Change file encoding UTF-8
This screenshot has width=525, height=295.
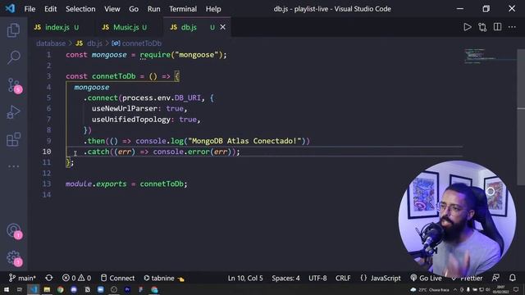pos(317,278)
